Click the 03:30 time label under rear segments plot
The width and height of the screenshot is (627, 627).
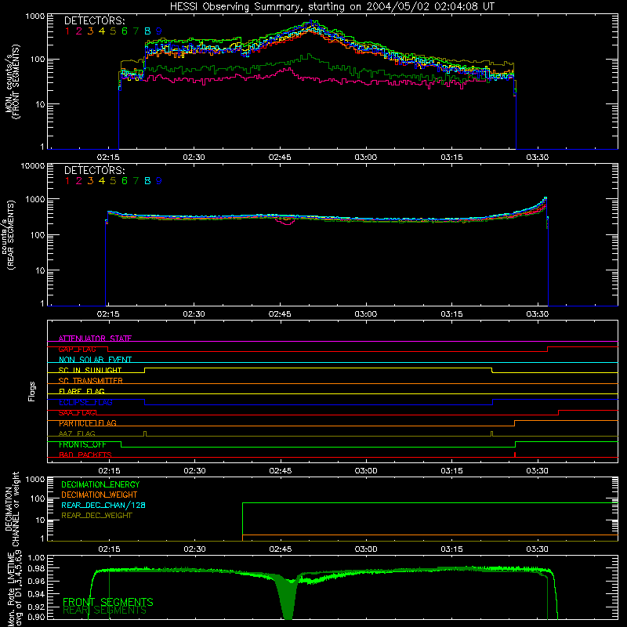click(x=538, y=314)
